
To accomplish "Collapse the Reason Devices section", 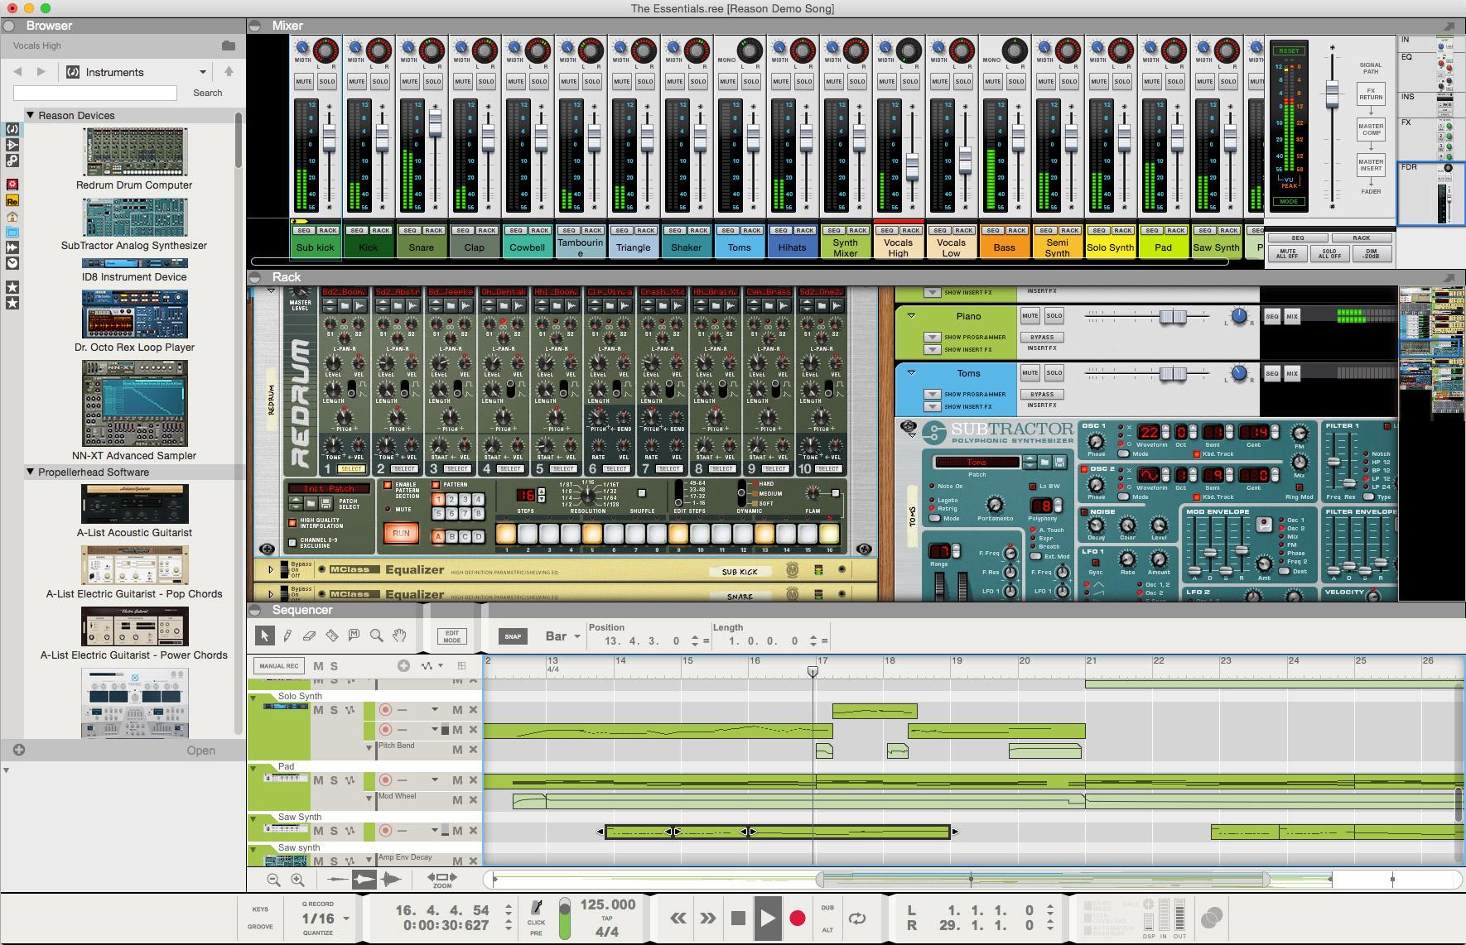I will click(x=31, y=115).
